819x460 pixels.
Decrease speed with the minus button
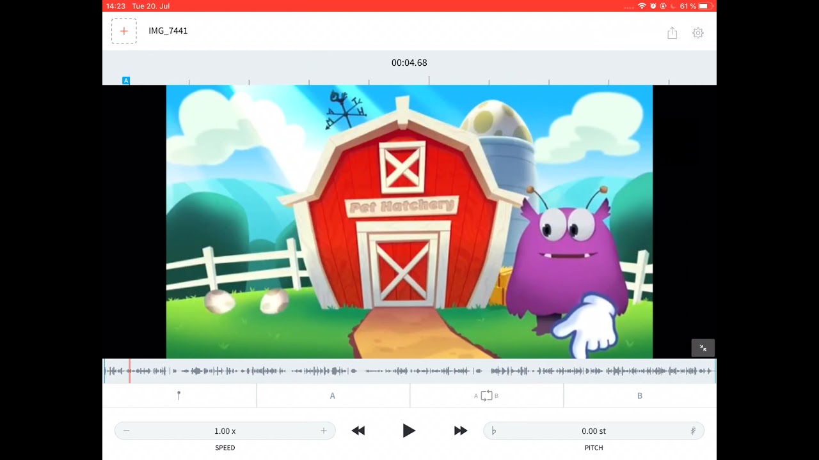pyautogui.click(x=126, y=431)
